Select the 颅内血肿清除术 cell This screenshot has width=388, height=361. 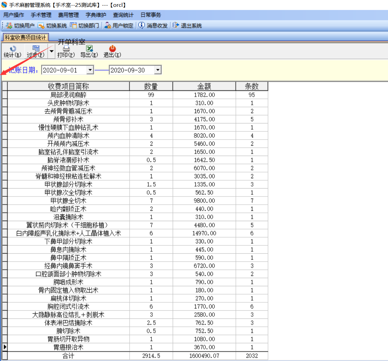(69, 136)
